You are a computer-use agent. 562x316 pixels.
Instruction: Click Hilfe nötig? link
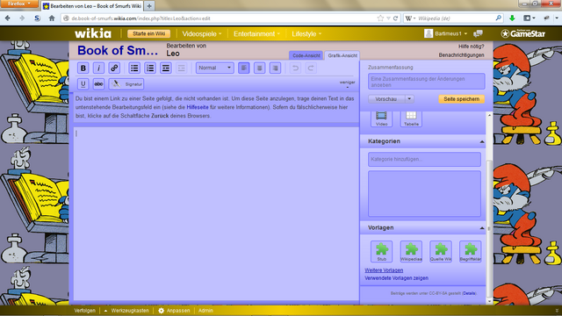(471, 47)
